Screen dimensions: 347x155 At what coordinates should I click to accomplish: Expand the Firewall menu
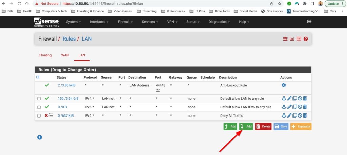pos(125,22)
